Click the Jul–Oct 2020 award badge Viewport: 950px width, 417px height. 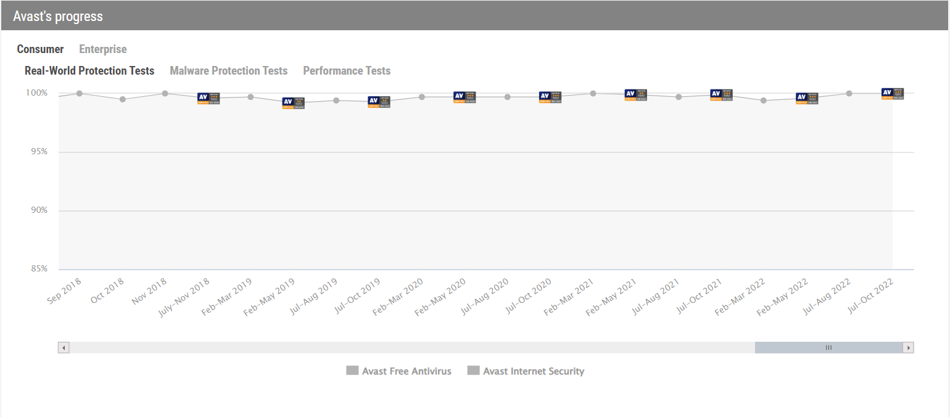point(550,97)
